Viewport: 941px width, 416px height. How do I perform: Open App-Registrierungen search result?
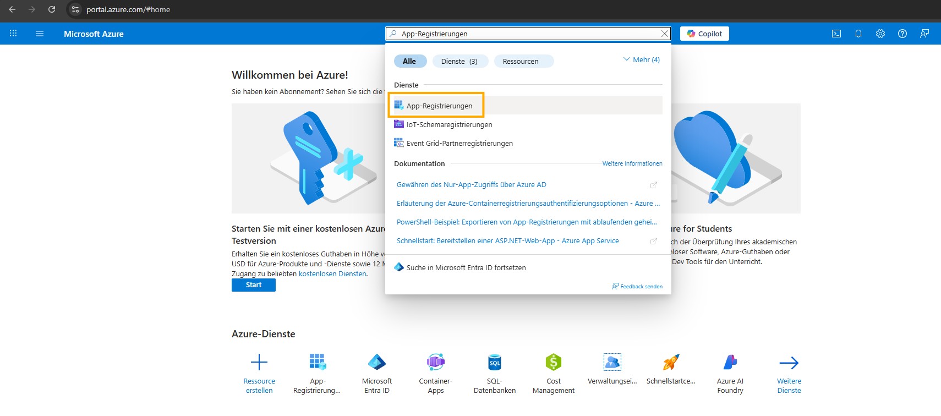[528, 106]
